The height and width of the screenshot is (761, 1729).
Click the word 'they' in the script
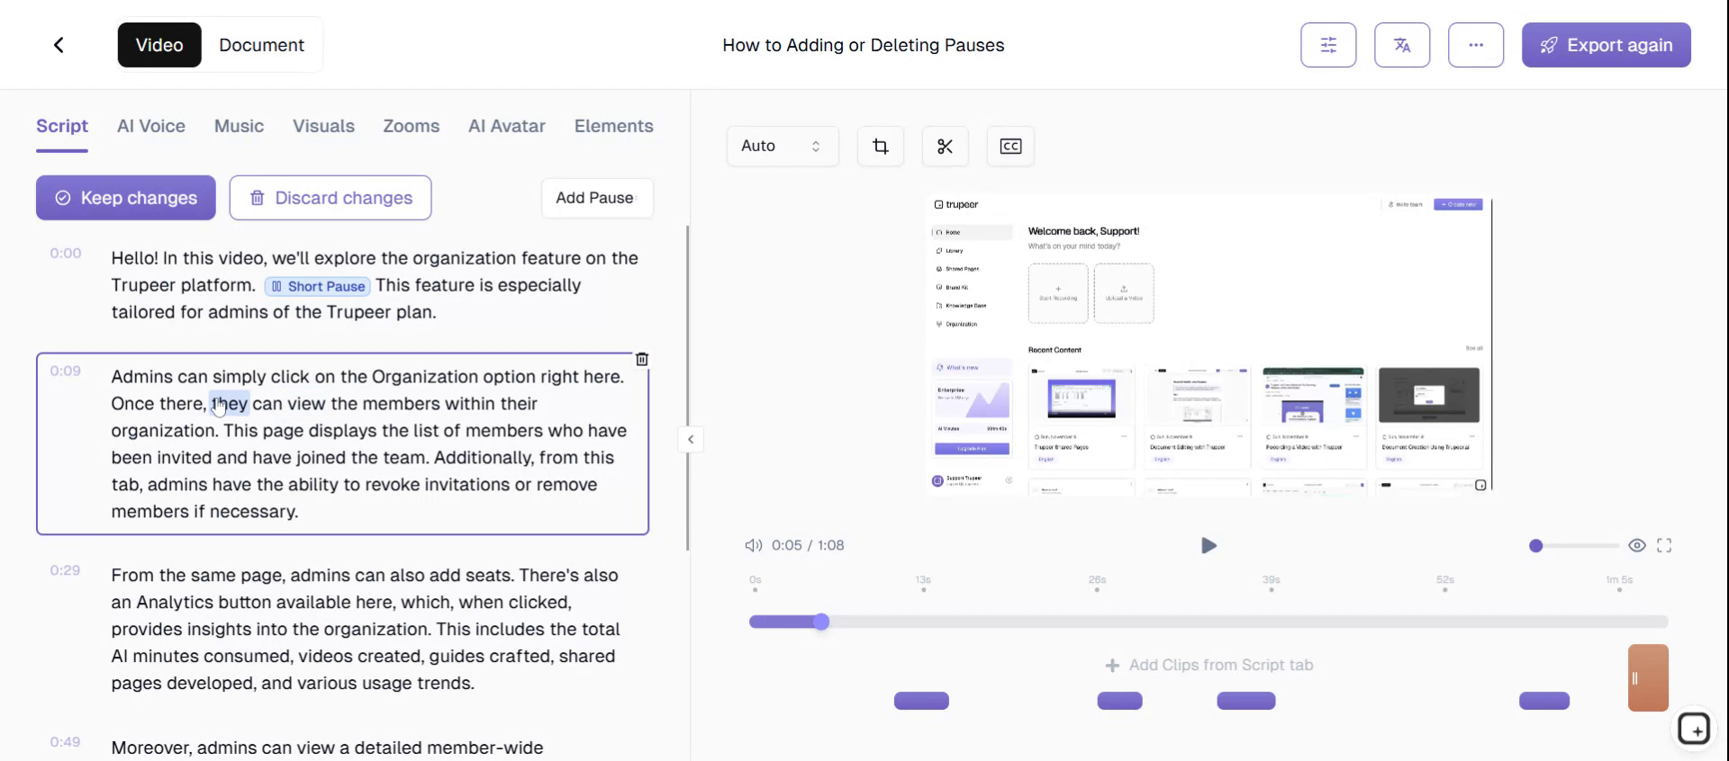tap(230, 404)
